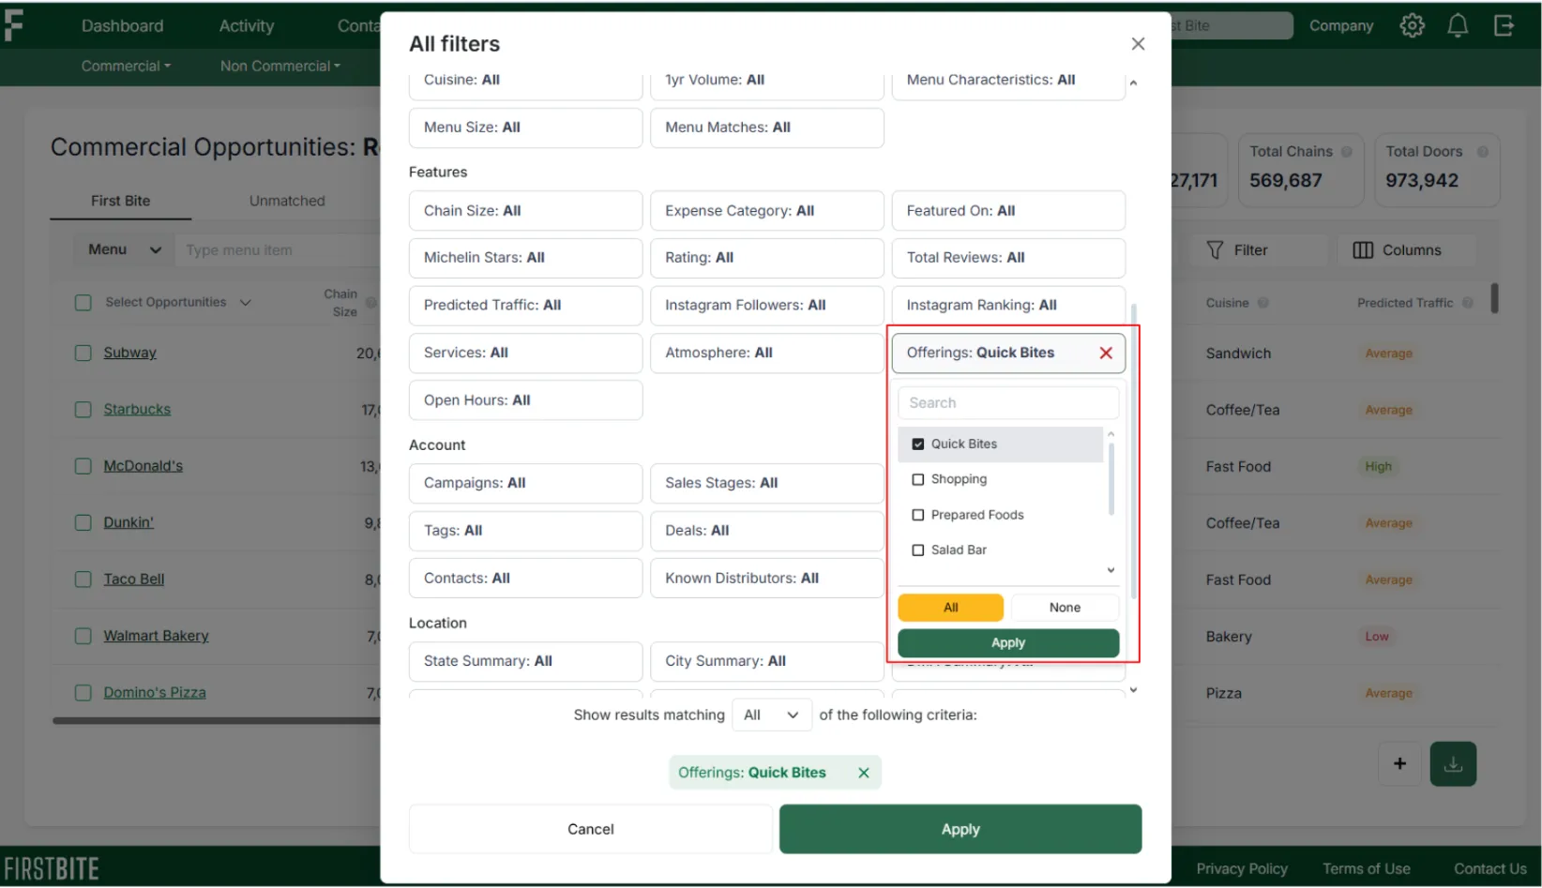Open the notifications bell icon
Screen dimensions: 1542x888
point(1458,26)
